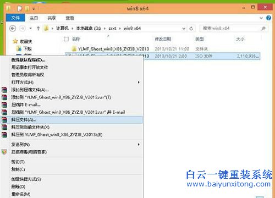This screenshot has height=198, width=275.
Task: Open recent locations dropdown arrow
Action: tap(31, 29)
